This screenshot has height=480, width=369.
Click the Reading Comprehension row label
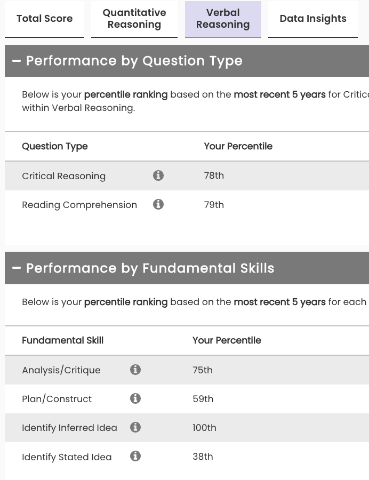(79, 205)
